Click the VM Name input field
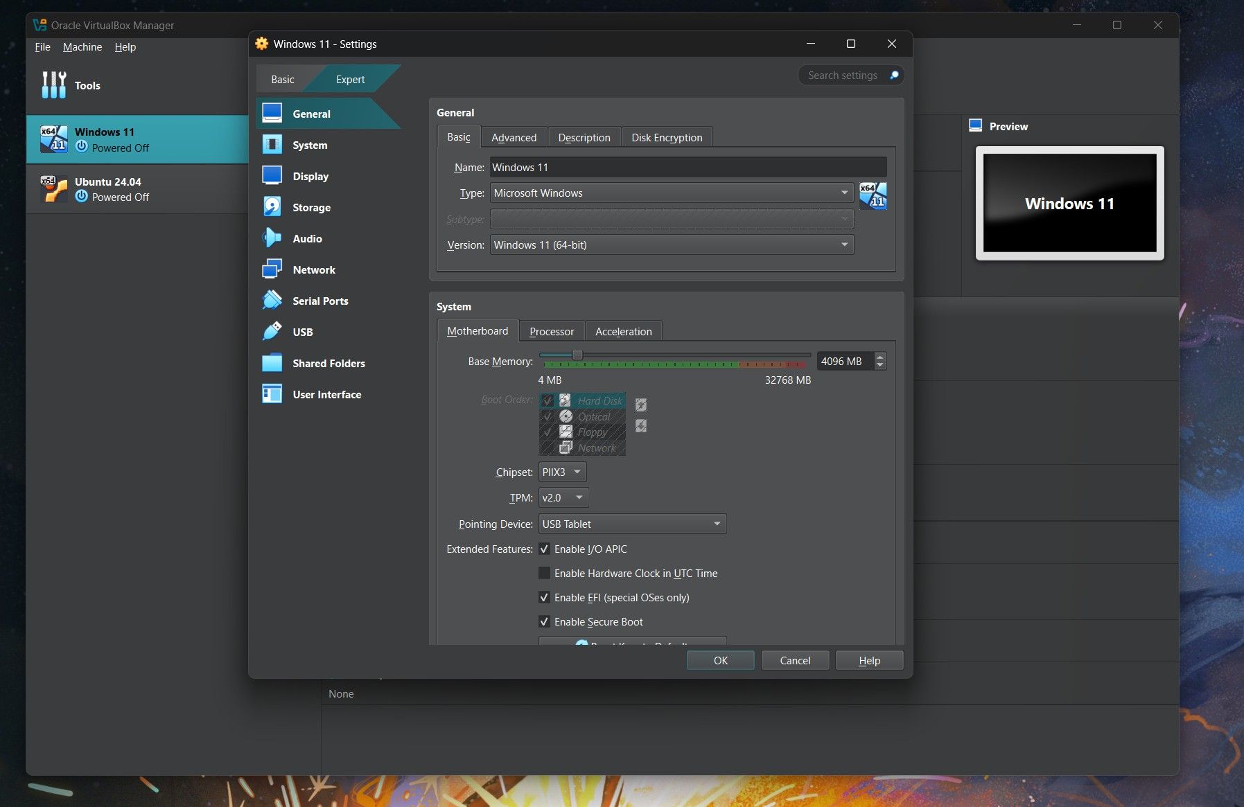Viewport: 1244px width, 807px height. click(x=688, y=167)
